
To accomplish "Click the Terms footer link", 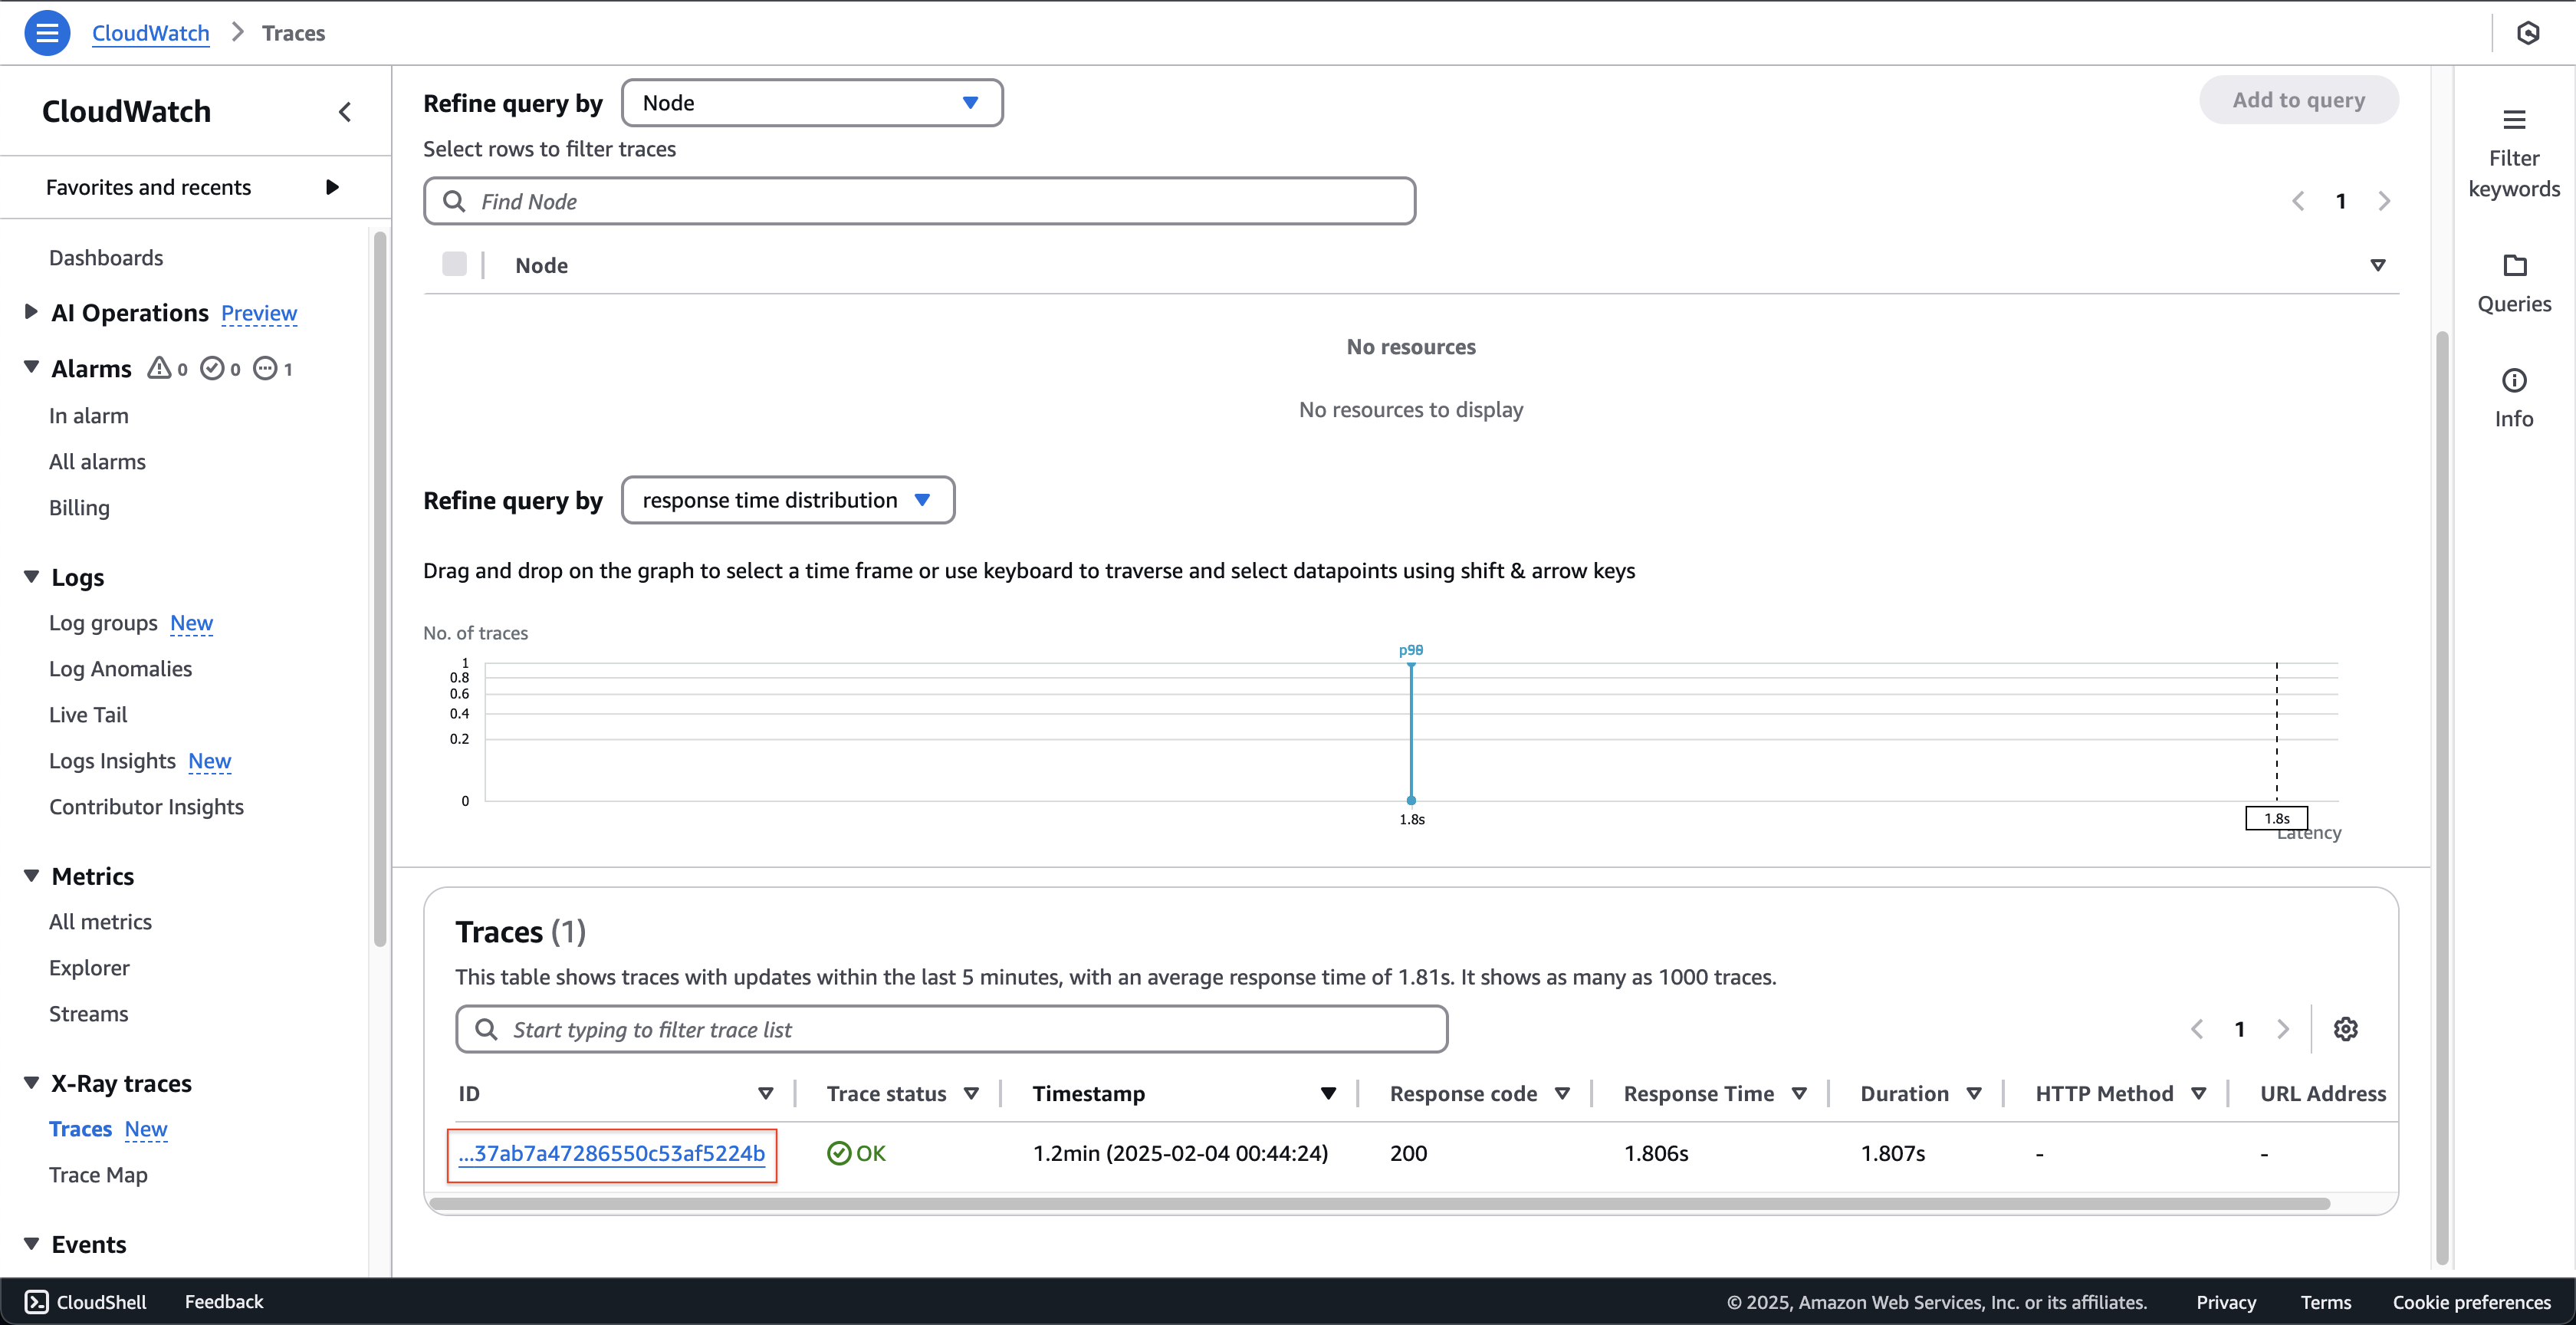I will 2326,1302.
